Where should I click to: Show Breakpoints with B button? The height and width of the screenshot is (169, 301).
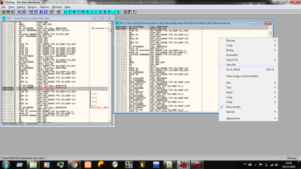105,12
